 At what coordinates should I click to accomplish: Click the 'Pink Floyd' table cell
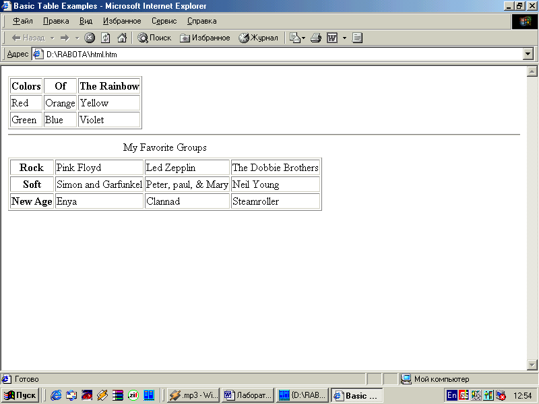click(x=99, y=167)
